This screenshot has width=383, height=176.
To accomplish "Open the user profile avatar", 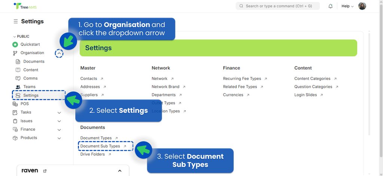I will click(362, 6).
